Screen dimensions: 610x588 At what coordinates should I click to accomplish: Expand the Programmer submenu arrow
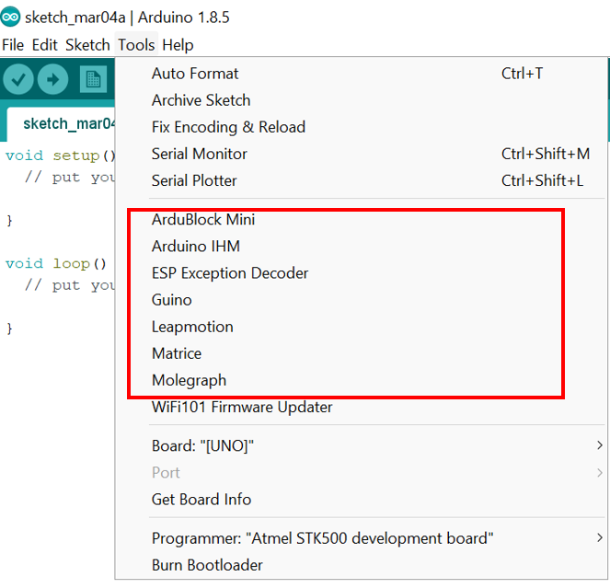(x=599, y=537)
